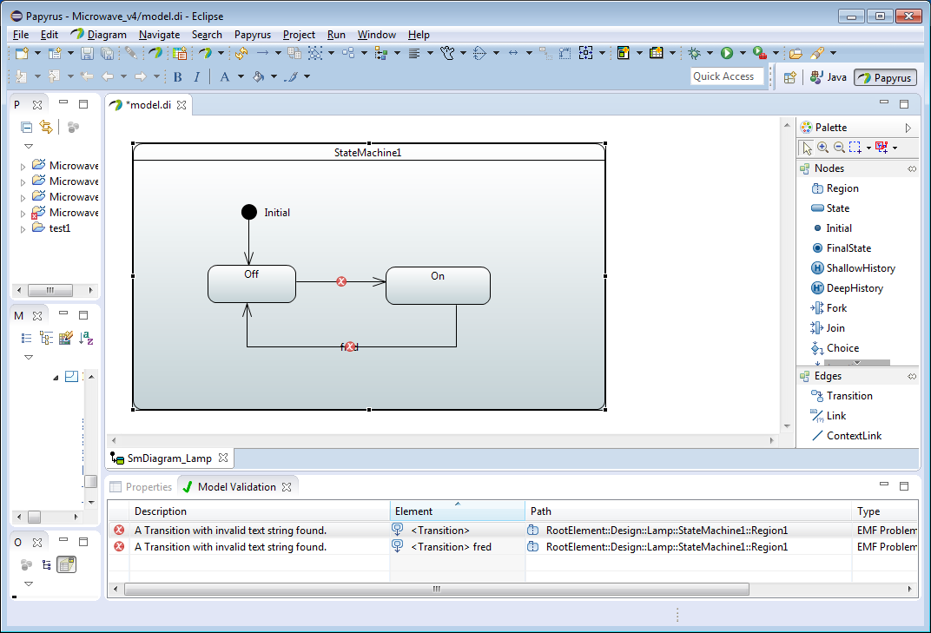Screen dimensions: 931x633
Task: Select the ShallowHistory palette tool
Action: [853, 268]
